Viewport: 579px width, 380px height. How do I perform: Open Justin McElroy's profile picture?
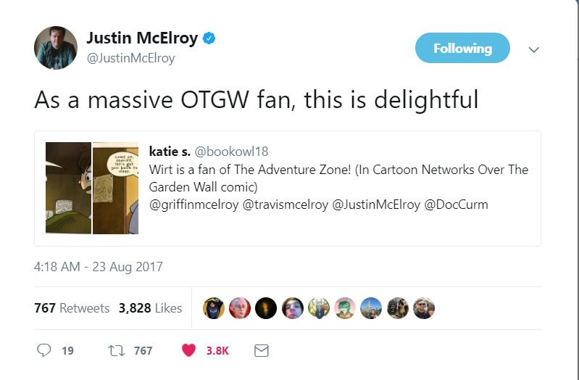(x=56, y=48)
